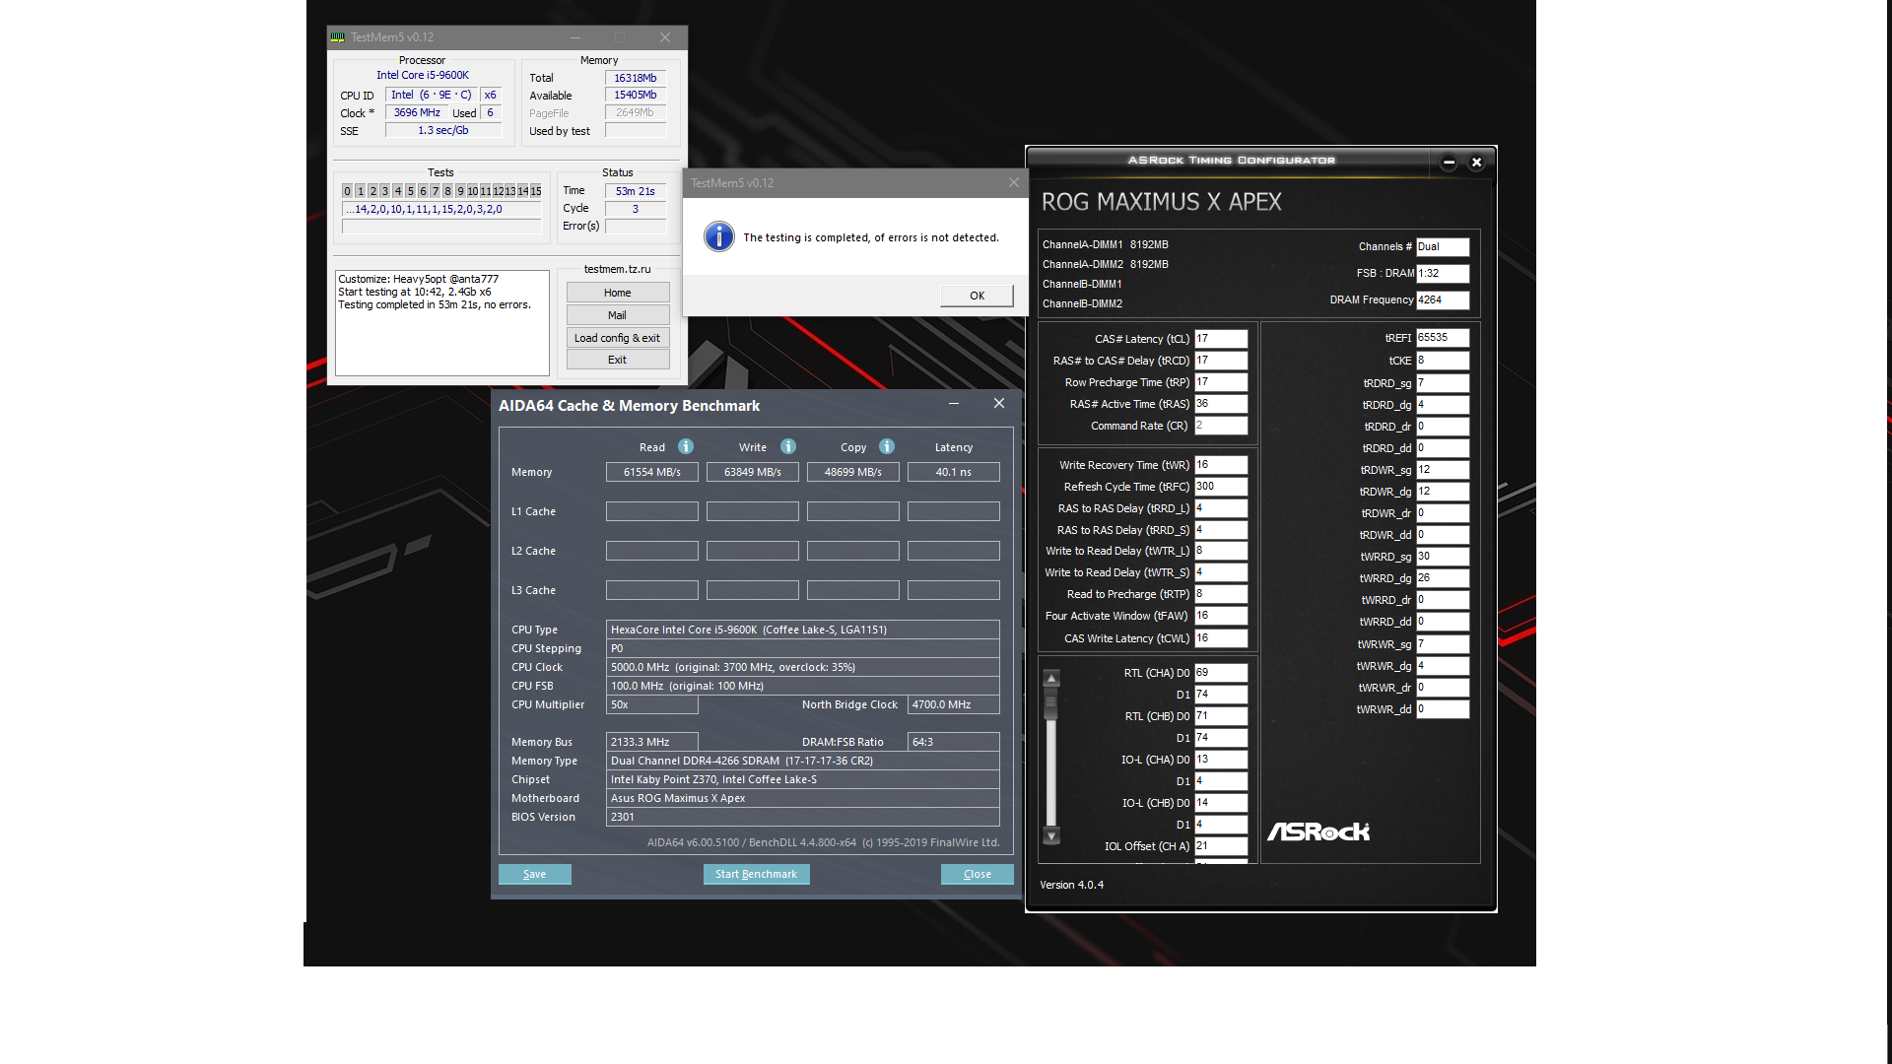Click Read info icon in AIDA64

686,446
